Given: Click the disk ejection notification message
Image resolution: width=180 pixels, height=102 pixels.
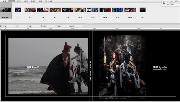Looking at the screenshot, I should pyautogui.click(x=174, y=3).
